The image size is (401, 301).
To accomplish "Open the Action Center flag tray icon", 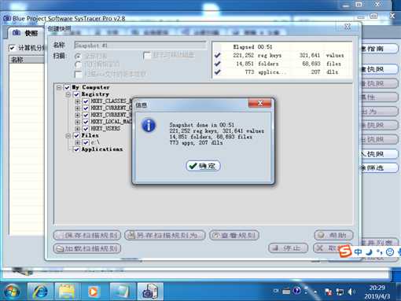I will coord(328,292).
